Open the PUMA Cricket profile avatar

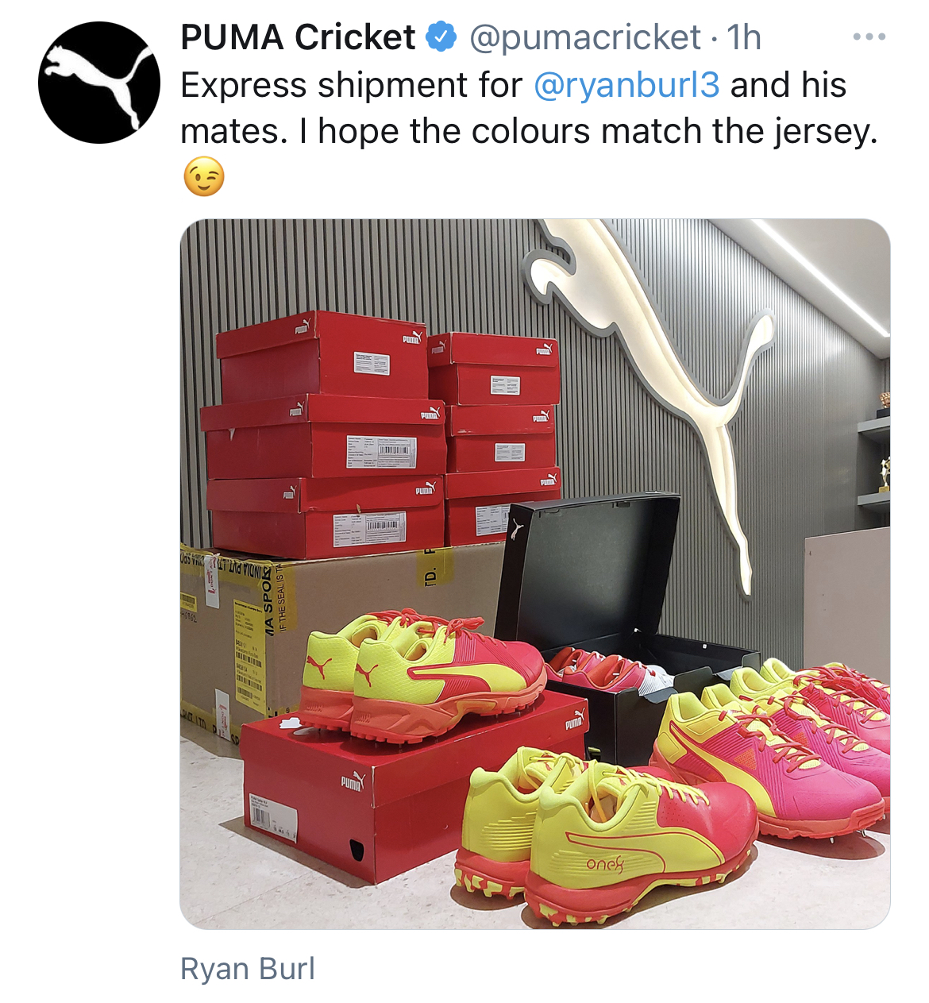(x=99, y=83)
